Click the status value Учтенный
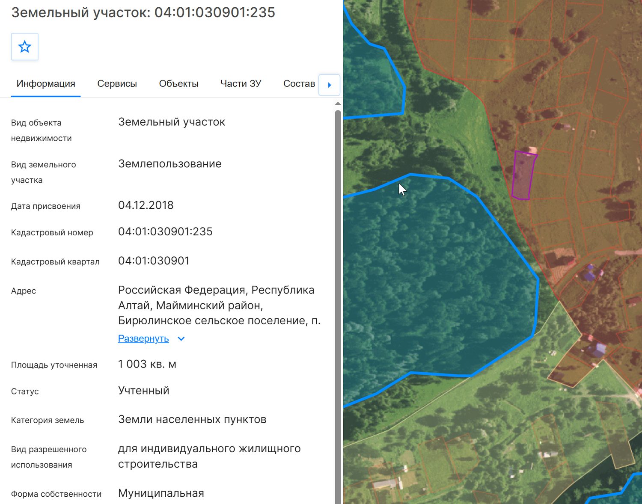Image resolution: width=642 pixels, height=504 pixels. click(144, 391)
